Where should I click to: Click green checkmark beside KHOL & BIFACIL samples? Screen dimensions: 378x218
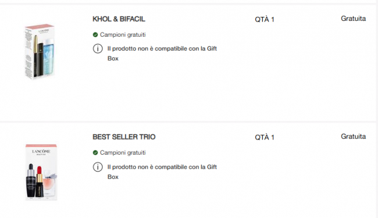[x=95, y=35]
